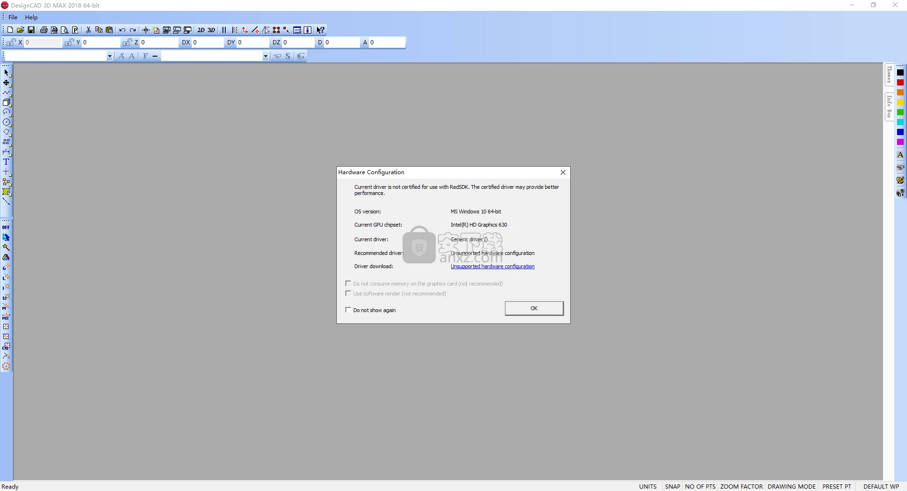Select the Hatch fill tool
907x491 pixels.
point(6,192)
